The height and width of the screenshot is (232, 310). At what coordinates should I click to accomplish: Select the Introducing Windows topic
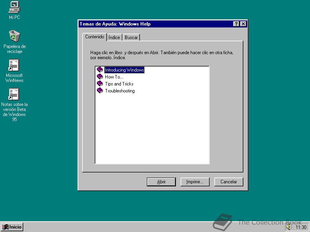pos(124,70)
